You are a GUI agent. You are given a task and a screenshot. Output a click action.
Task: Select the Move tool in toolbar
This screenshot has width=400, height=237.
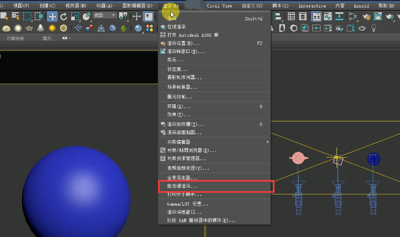[x=52, y=17]
